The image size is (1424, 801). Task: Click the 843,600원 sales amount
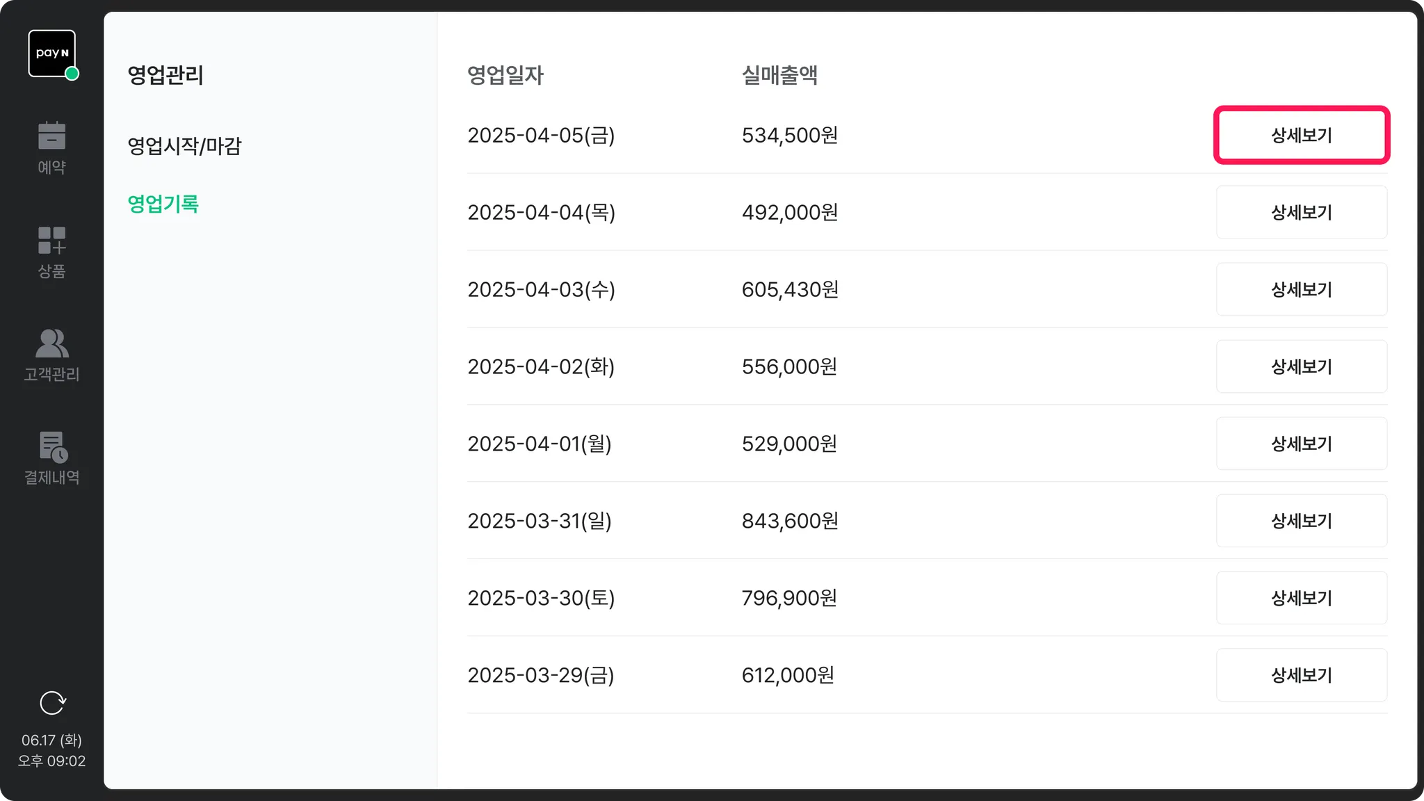tap(790, 521)
